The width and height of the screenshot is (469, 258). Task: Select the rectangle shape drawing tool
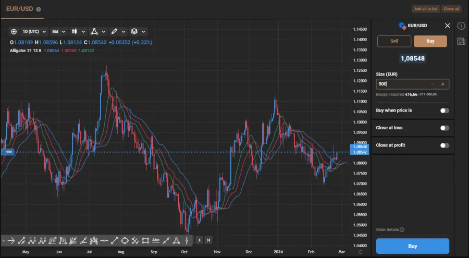tap(145, 240)
